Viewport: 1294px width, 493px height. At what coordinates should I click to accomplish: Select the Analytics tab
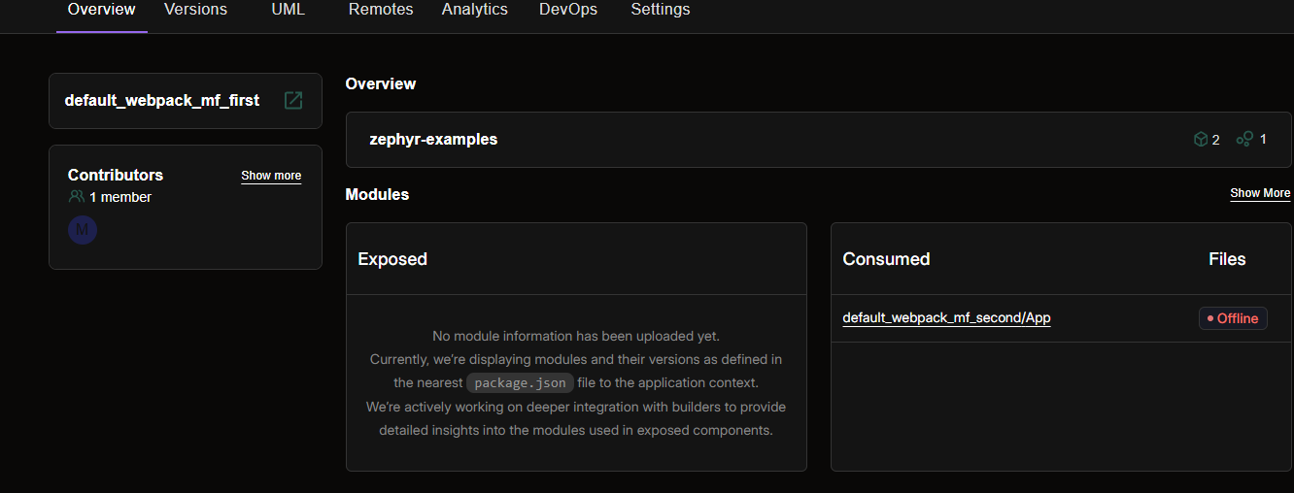(474, 10)
